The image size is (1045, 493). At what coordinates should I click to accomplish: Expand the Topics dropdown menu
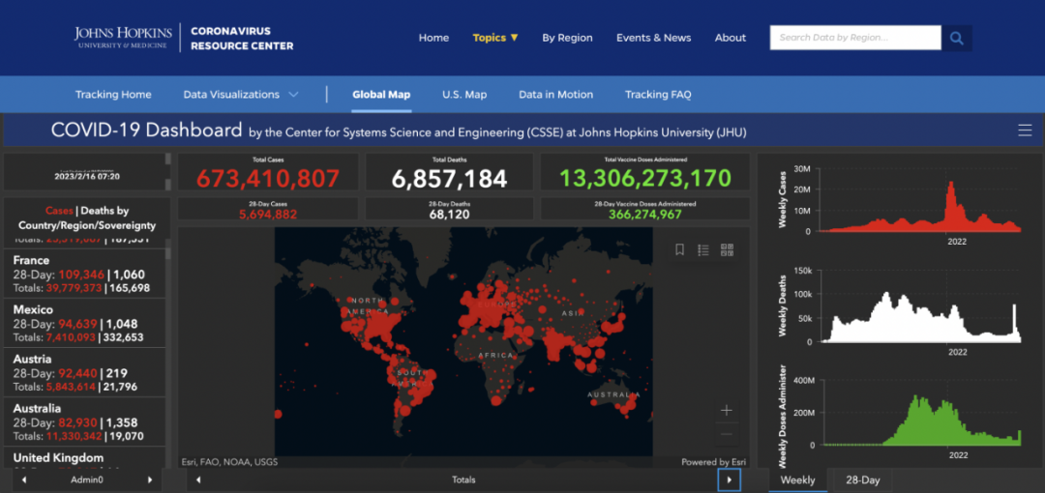click(x=495, y=38)
